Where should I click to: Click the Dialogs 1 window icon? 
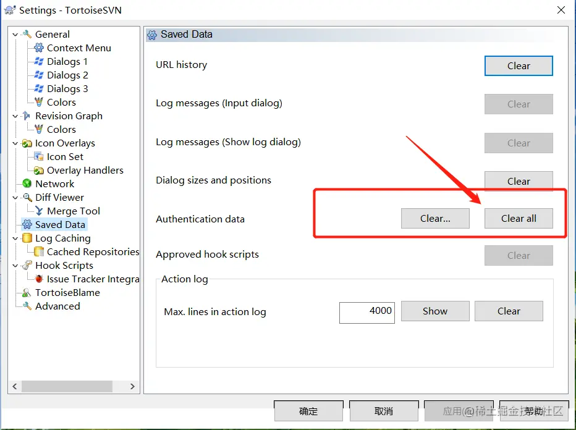[x=38, y=61]
